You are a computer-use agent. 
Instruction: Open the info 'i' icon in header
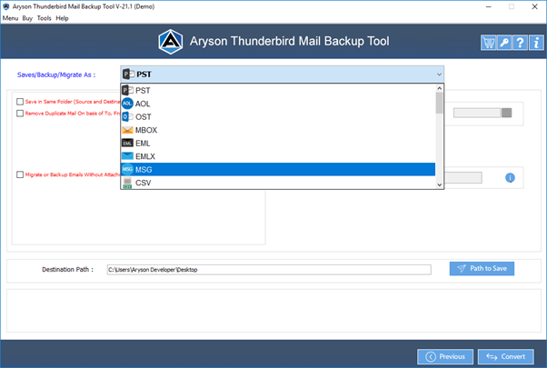click(x=536, y=43)
